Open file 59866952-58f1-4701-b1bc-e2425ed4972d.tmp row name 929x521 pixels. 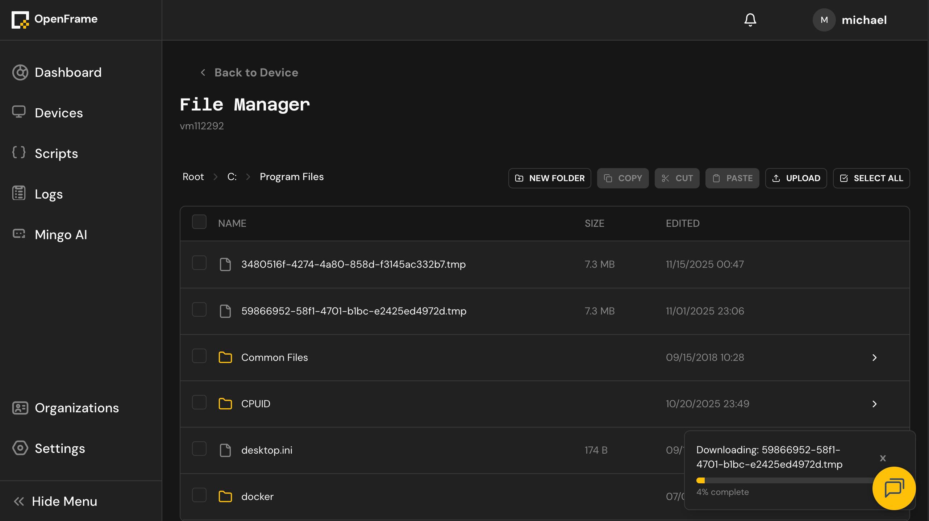click(x=354, y=311)
